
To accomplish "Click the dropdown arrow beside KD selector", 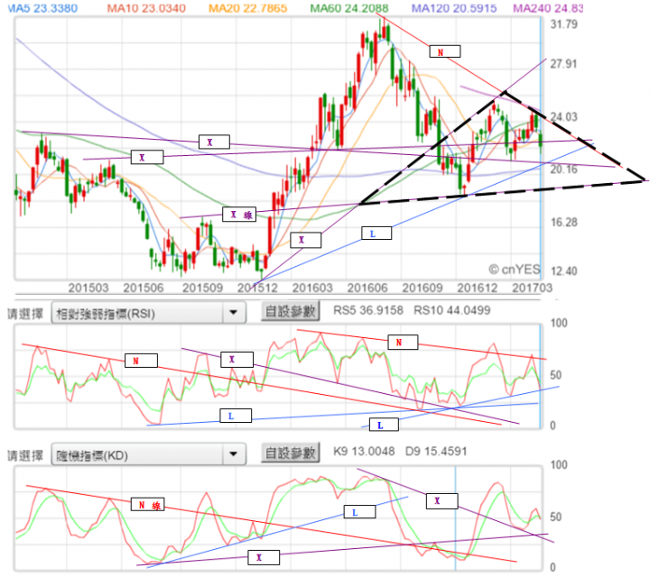I will tap(234, 454).
